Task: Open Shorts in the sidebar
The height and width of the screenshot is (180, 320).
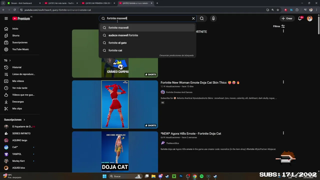Action: (20, 35)
